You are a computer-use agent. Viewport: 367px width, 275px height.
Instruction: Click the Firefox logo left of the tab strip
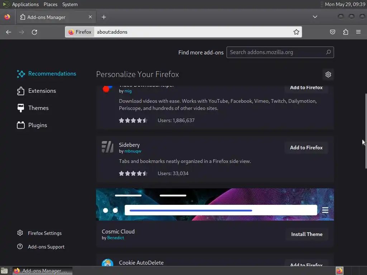(x=7, y=17)
